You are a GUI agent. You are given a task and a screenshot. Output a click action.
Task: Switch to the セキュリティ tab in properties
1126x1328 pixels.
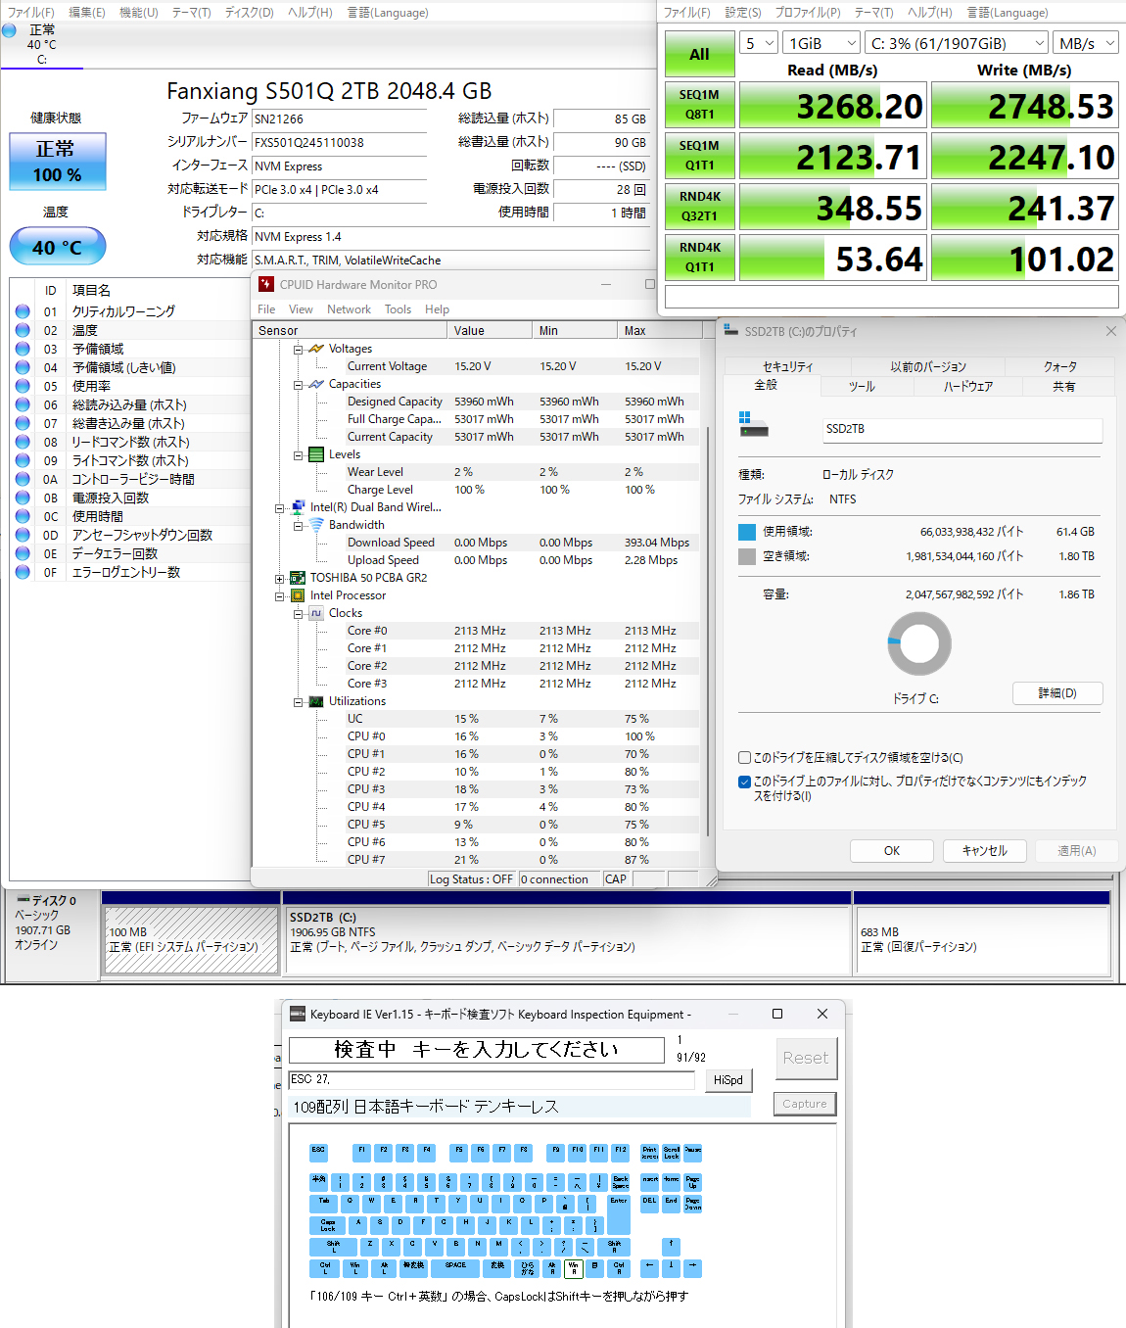(788, 366)
